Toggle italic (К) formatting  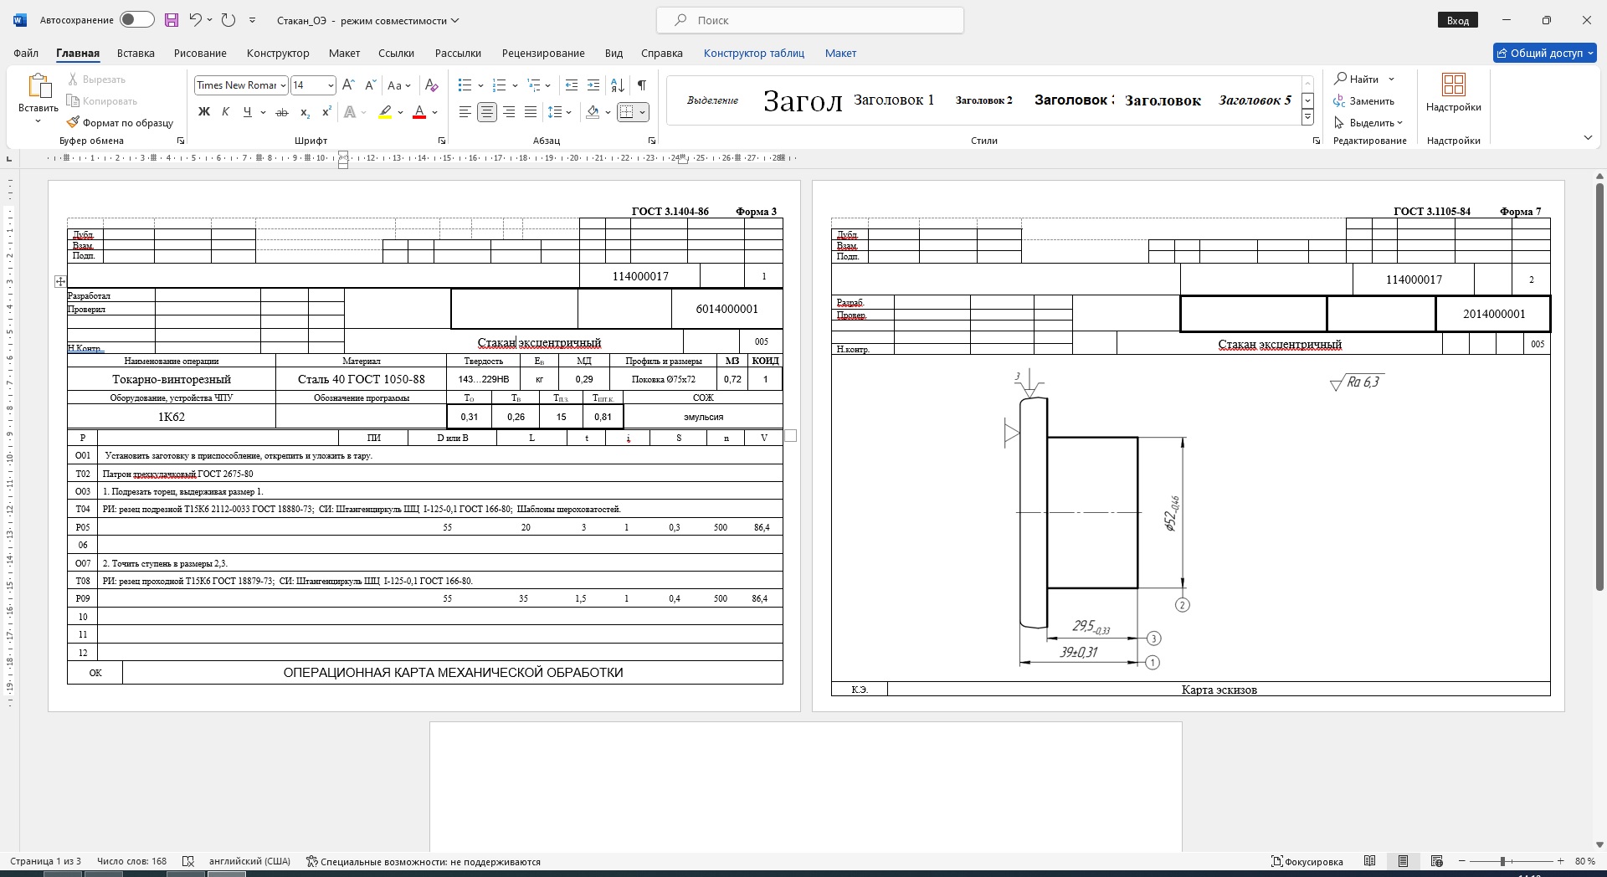click(225, 112)
